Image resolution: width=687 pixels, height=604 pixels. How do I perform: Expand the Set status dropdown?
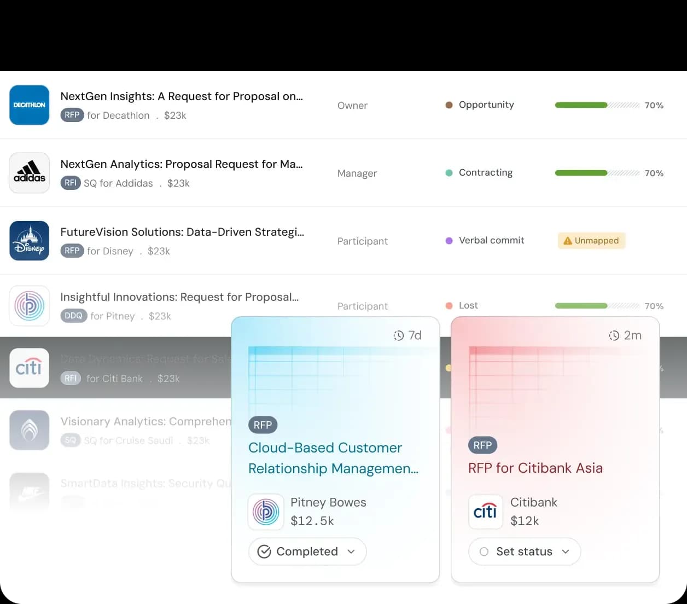(566, 551)
